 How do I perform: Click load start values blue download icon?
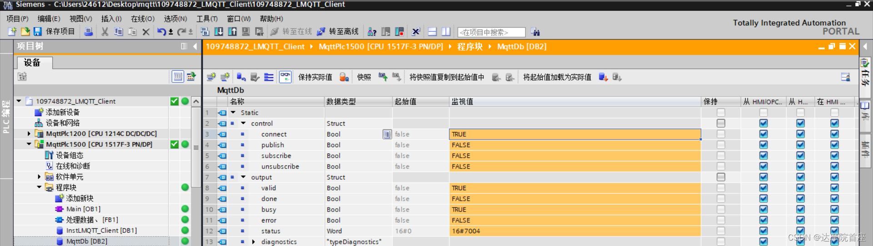click(x=603, y=77)
